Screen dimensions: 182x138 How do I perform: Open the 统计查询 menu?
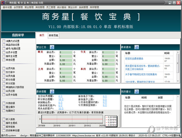point(62,7)
